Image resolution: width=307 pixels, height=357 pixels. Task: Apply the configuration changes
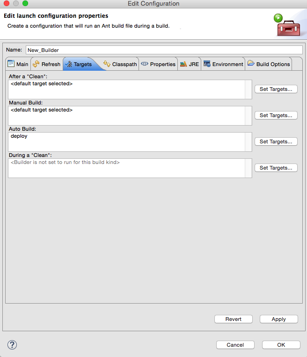click(x=278, y=319)
